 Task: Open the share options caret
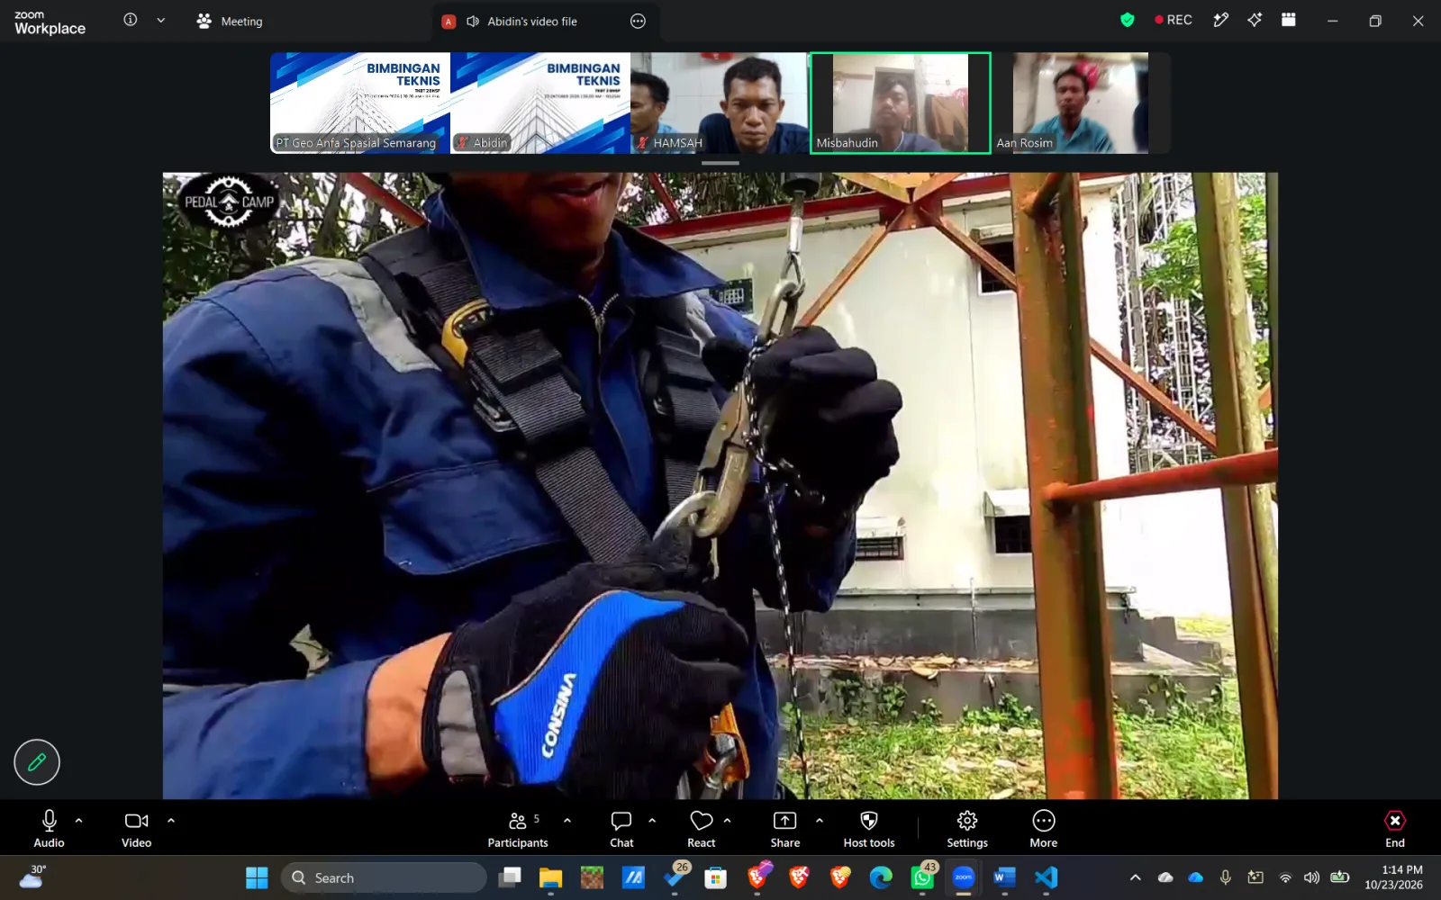coord(820,821)
